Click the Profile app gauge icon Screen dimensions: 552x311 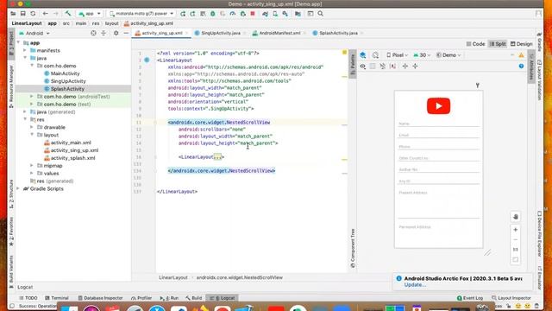[x=233, y=14]
